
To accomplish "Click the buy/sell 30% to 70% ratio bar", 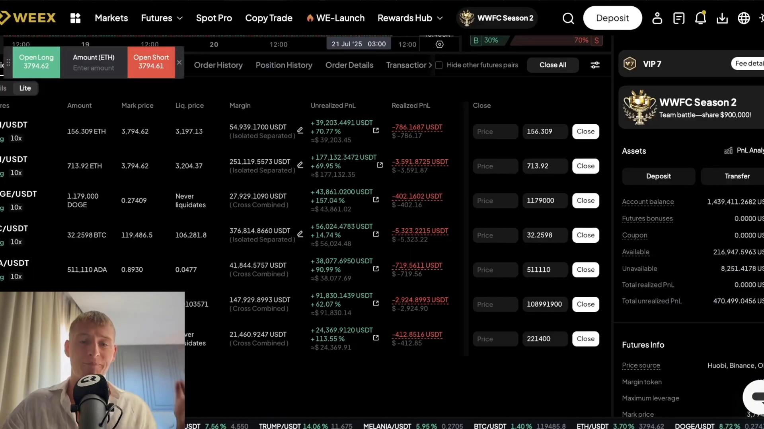I will pos(536,40).
